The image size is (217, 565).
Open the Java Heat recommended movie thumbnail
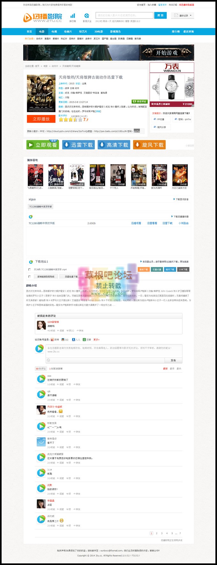[x=139, y=175]
